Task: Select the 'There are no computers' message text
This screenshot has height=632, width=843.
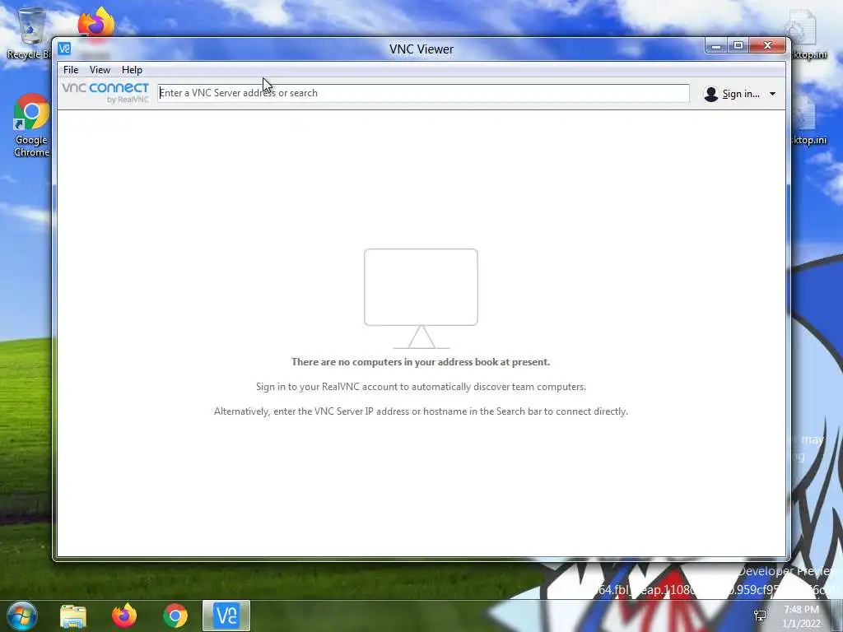Action: click(x=421, y=362)
